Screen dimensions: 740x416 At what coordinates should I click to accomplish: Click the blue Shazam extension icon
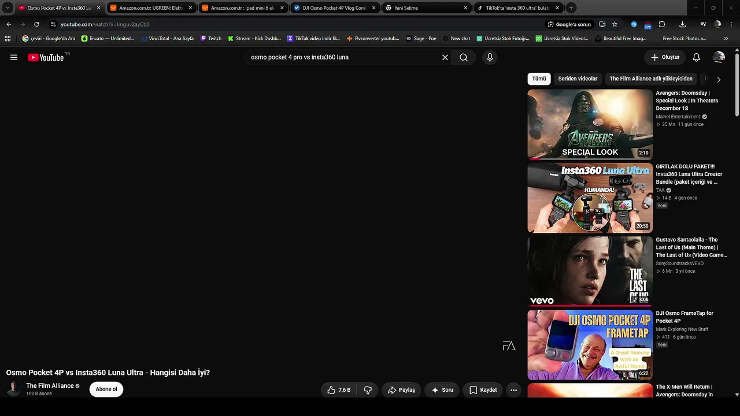pyautogui.click(x=634, y=24)
